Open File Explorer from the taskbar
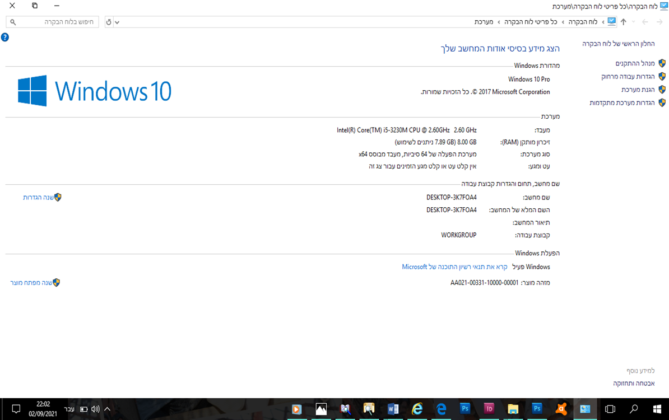The image size is (669, 420). click(513, 409)
